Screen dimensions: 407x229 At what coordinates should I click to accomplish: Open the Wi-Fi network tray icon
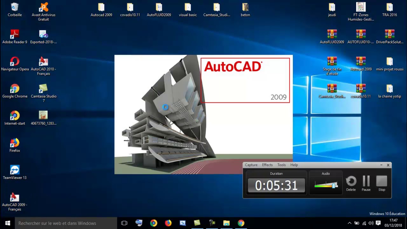click(x=364, y=223)
